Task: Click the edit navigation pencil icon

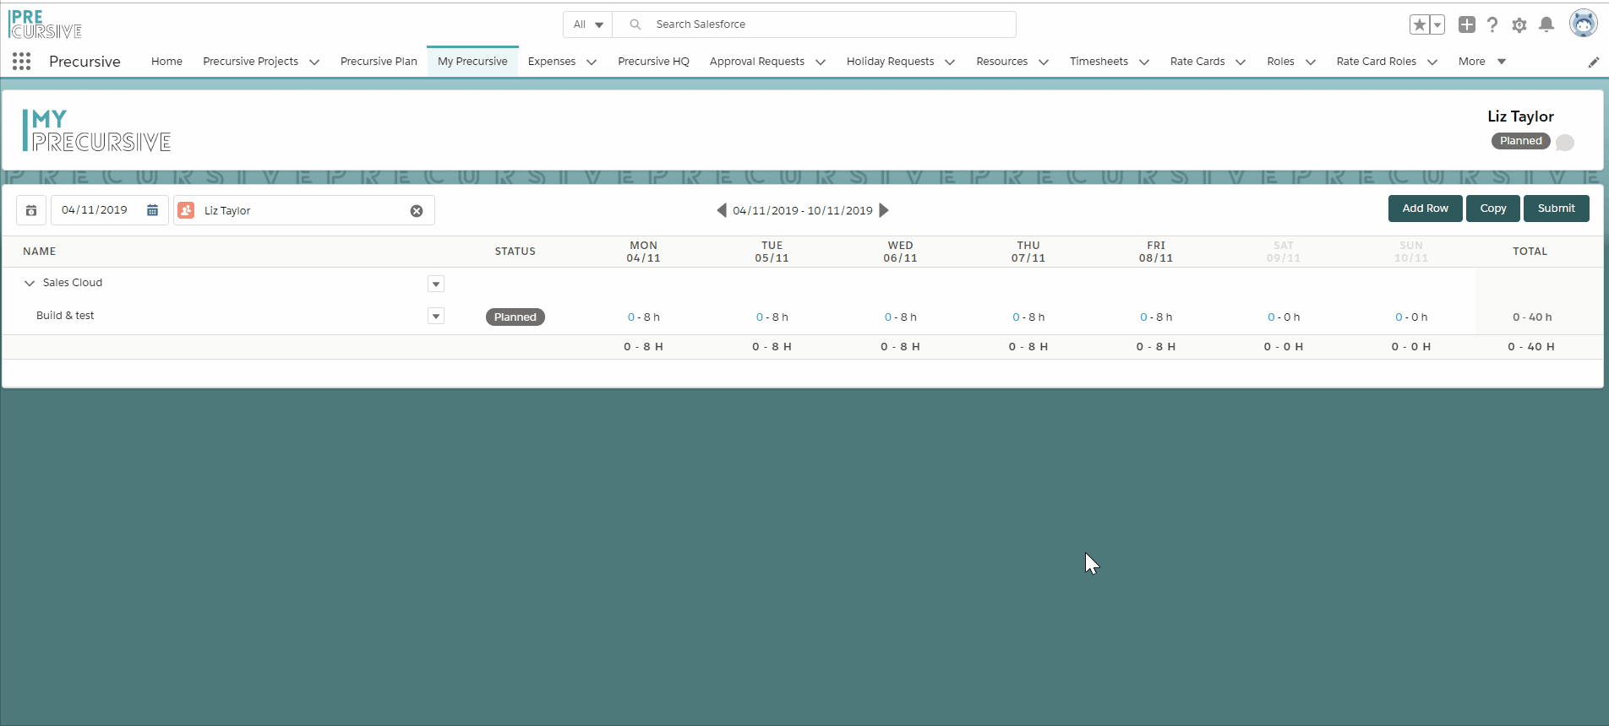Action: (x=1593, y=62)
